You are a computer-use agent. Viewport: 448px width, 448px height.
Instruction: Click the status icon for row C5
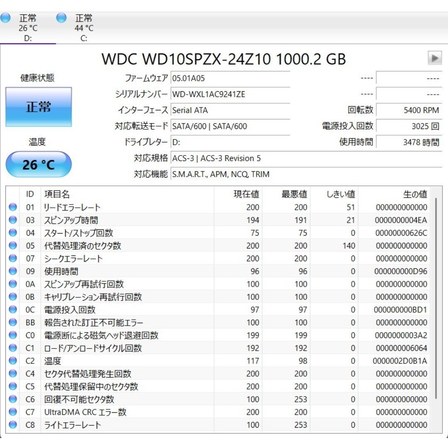[x=13, y=386]
